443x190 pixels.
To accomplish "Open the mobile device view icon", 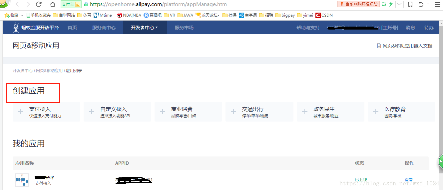I will click(410, 4).
